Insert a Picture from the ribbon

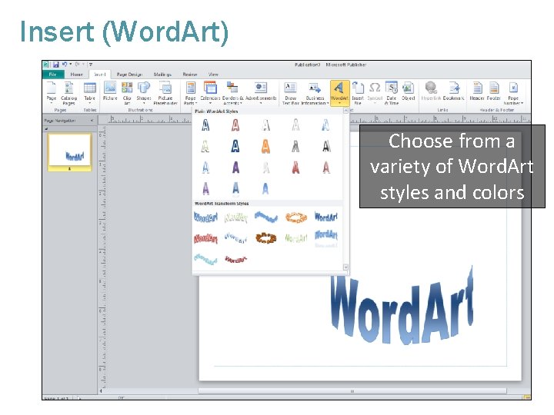[110, 91]
